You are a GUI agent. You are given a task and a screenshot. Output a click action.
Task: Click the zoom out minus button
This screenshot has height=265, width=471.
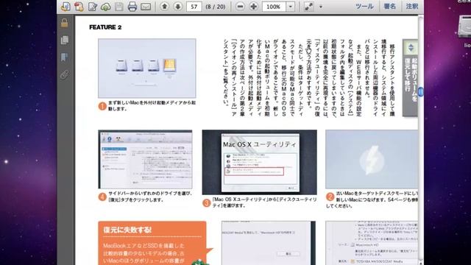tap(240, 7)
